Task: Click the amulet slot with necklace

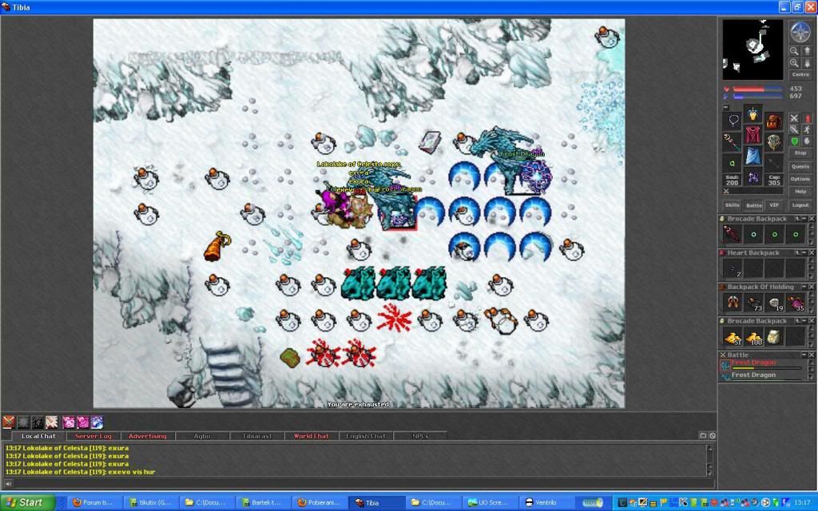Action: pyautogui.click(x=733, y=121)
